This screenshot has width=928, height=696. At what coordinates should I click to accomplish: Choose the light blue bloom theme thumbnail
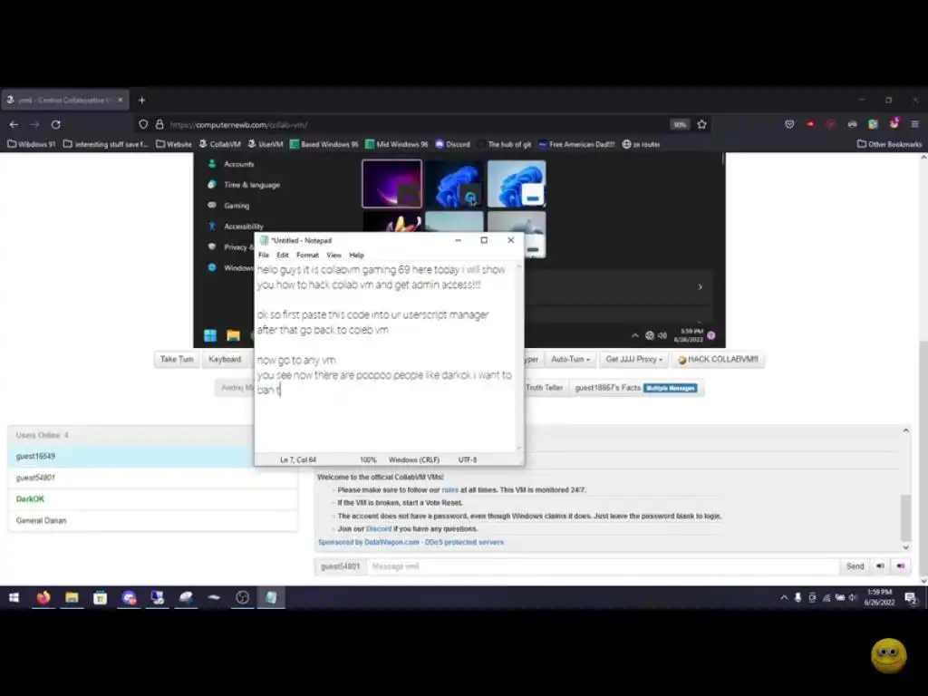516,183
